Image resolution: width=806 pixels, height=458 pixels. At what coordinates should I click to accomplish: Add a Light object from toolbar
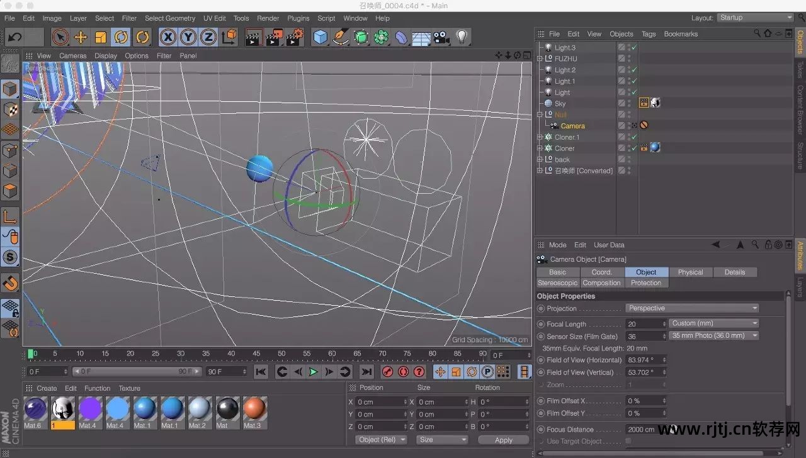coord(462,38)
